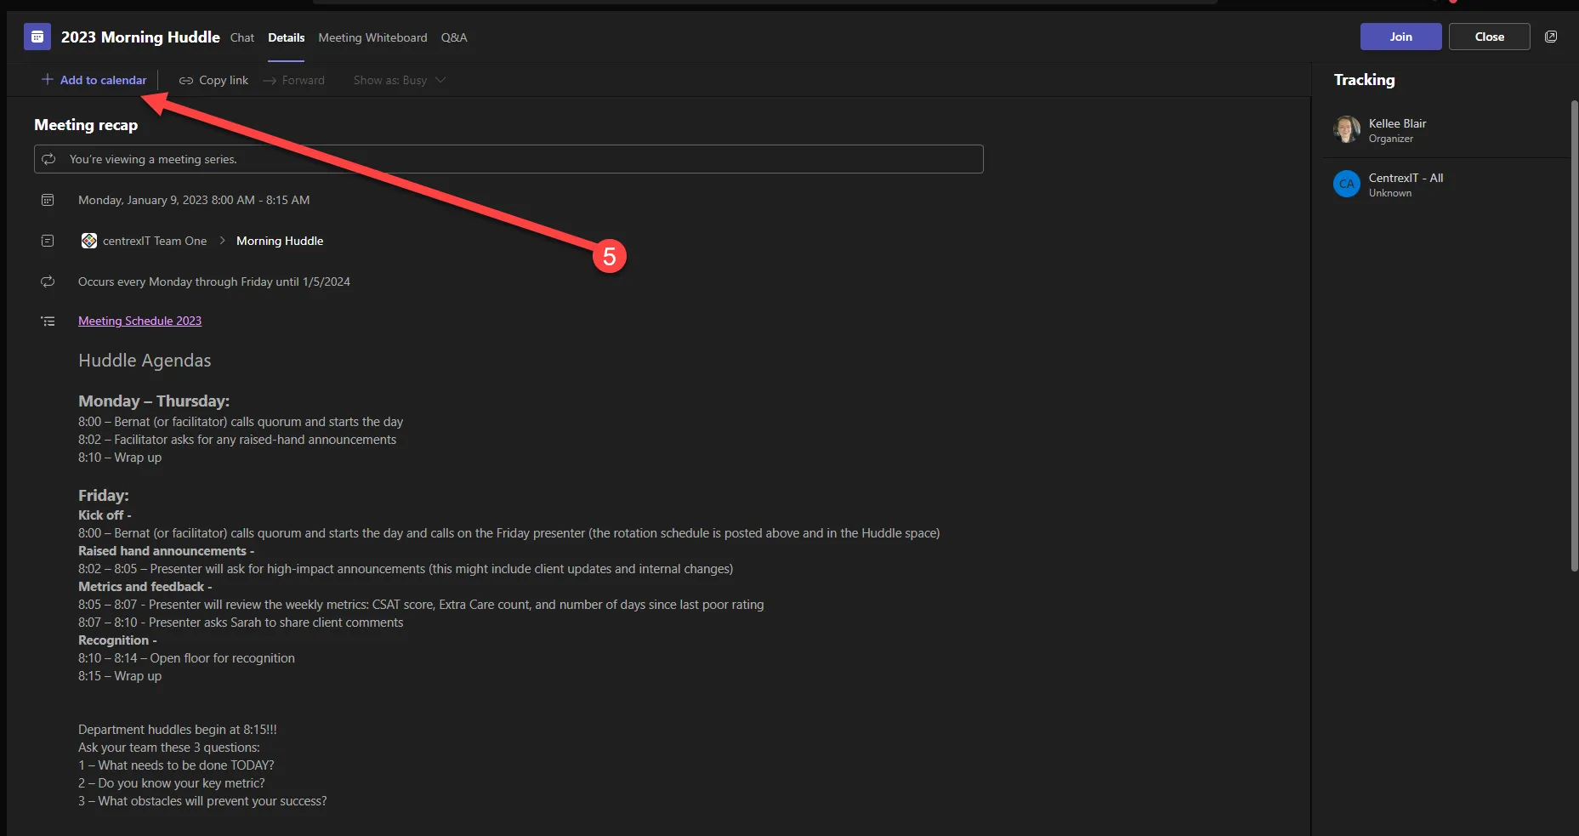Click the text 'Department huddles begin at 8:15!!!'
This screenshot has height=836, width=1579.
[x=178, y=730]
